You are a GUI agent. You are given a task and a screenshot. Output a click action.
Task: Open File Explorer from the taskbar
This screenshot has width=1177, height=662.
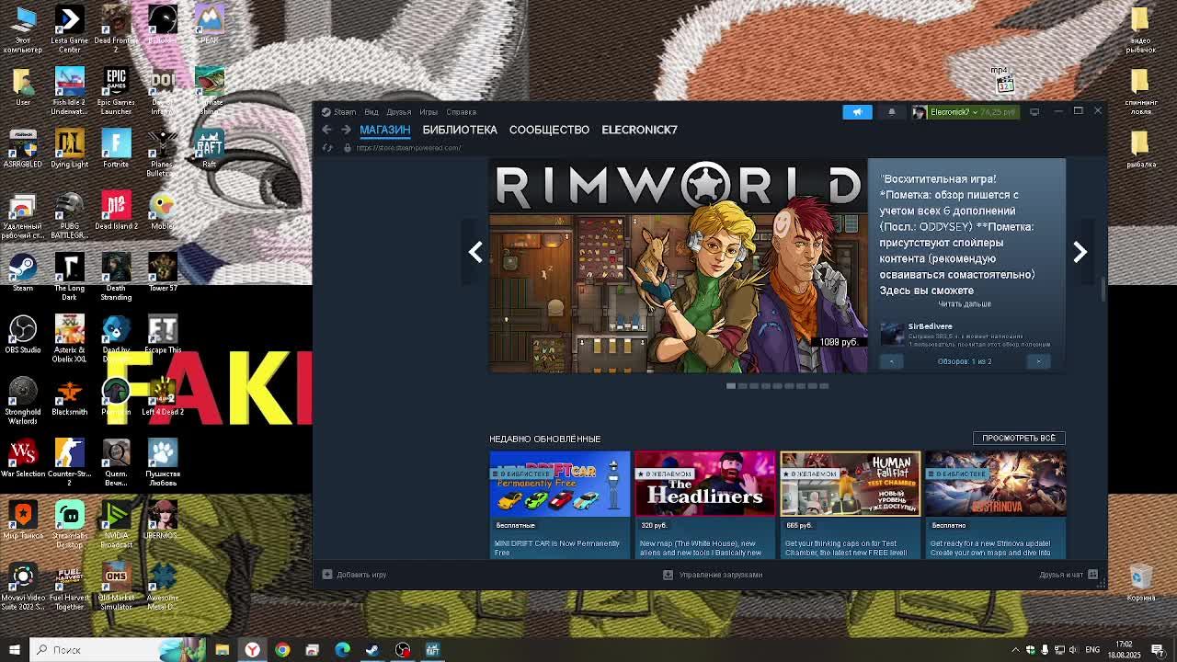click(222, 650)
